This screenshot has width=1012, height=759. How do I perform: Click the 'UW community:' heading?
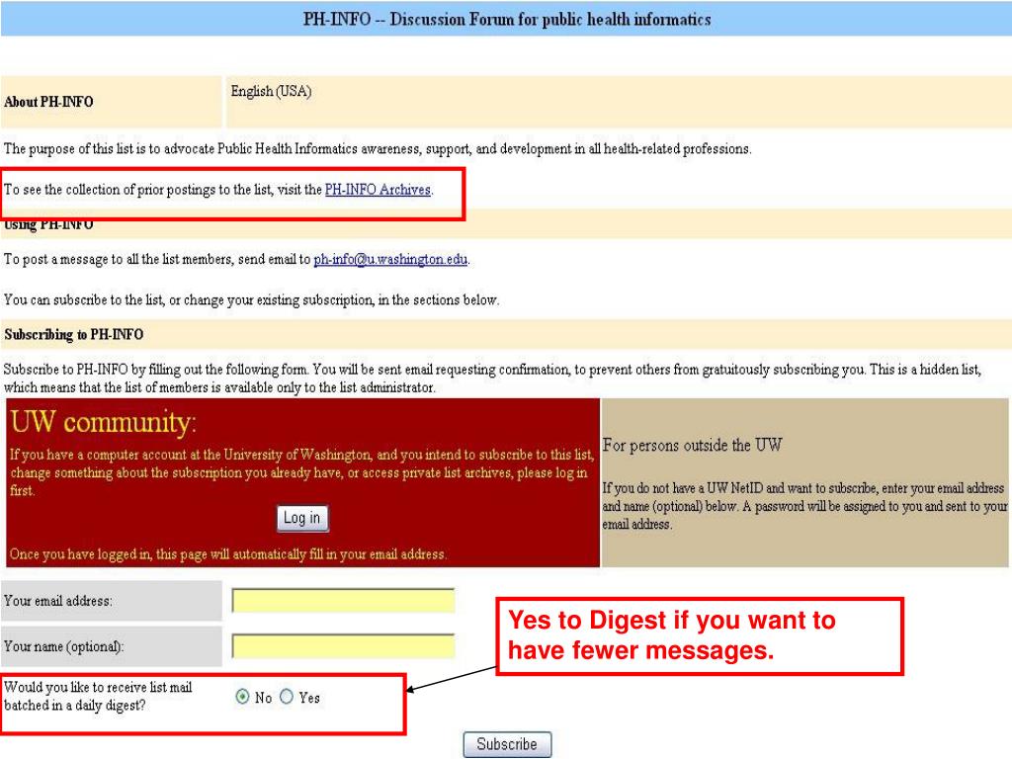click(x=103, y=422)
